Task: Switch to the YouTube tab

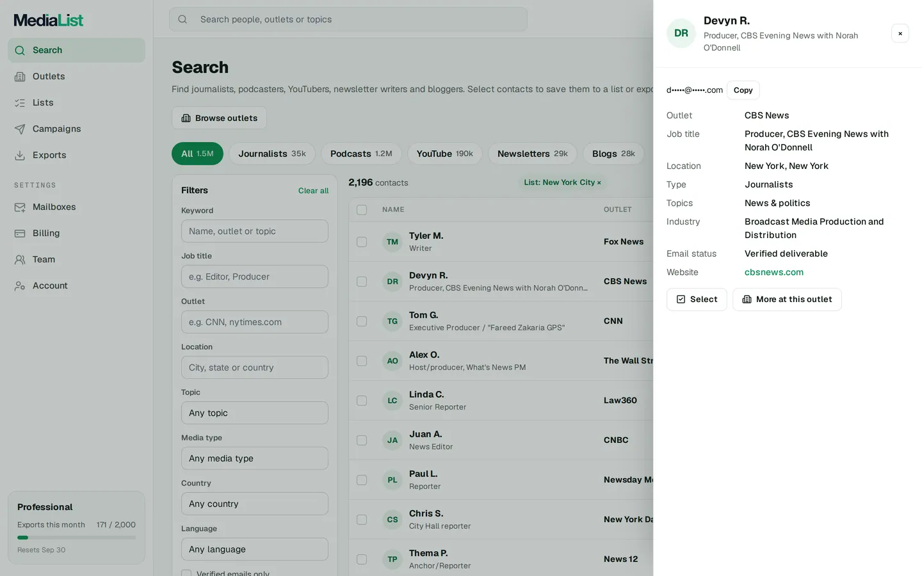Action: (x=445, y=154)
